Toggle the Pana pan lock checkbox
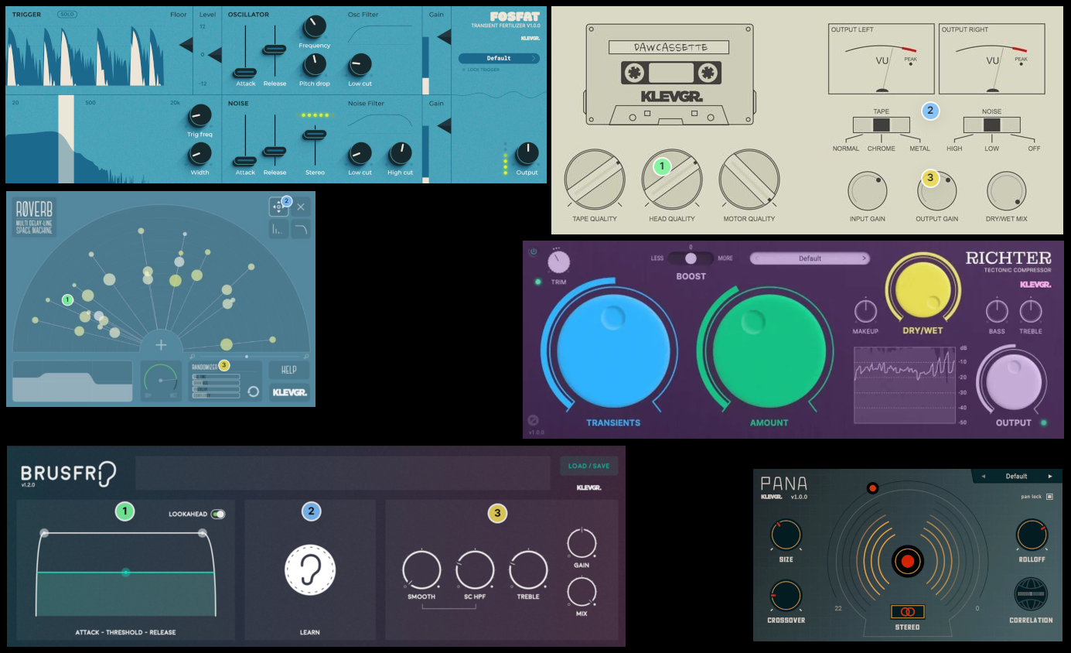1071x653 pixels. [1049, 497]
